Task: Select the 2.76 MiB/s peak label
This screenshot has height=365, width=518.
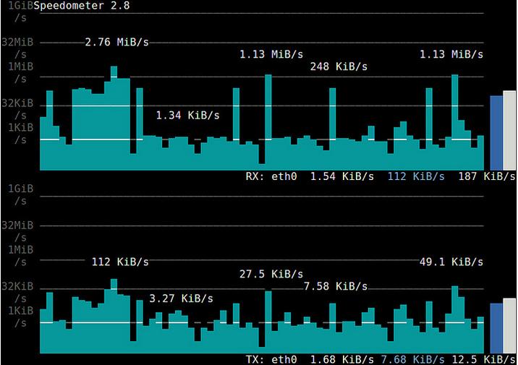Action: (x=116, y=42)
